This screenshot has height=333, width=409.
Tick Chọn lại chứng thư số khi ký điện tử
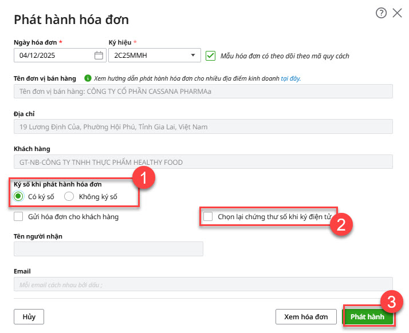208,217
